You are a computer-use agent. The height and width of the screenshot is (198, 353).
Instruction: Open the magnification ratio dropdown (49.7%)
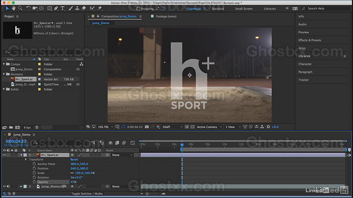[105, 127]
